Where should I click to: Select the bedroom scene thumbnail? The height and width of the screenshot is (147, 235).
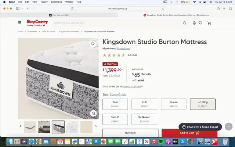click(x=44, y=127)
